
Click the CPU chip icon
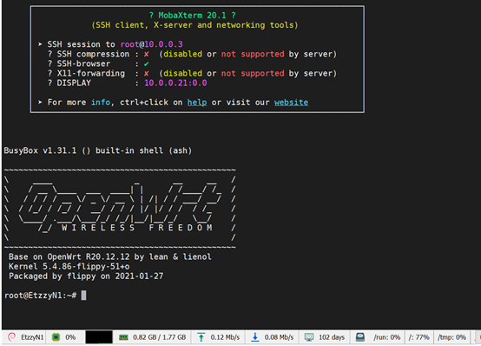56,337
